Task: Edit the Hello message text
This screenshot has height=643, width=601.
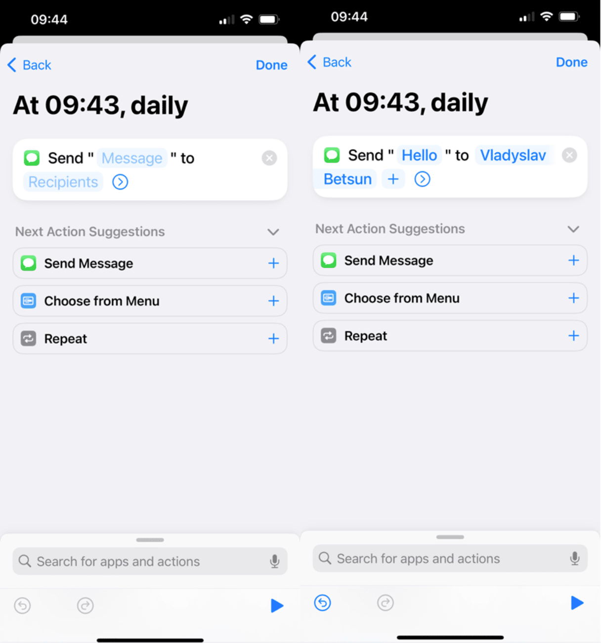Action: (x=419, y=155)
